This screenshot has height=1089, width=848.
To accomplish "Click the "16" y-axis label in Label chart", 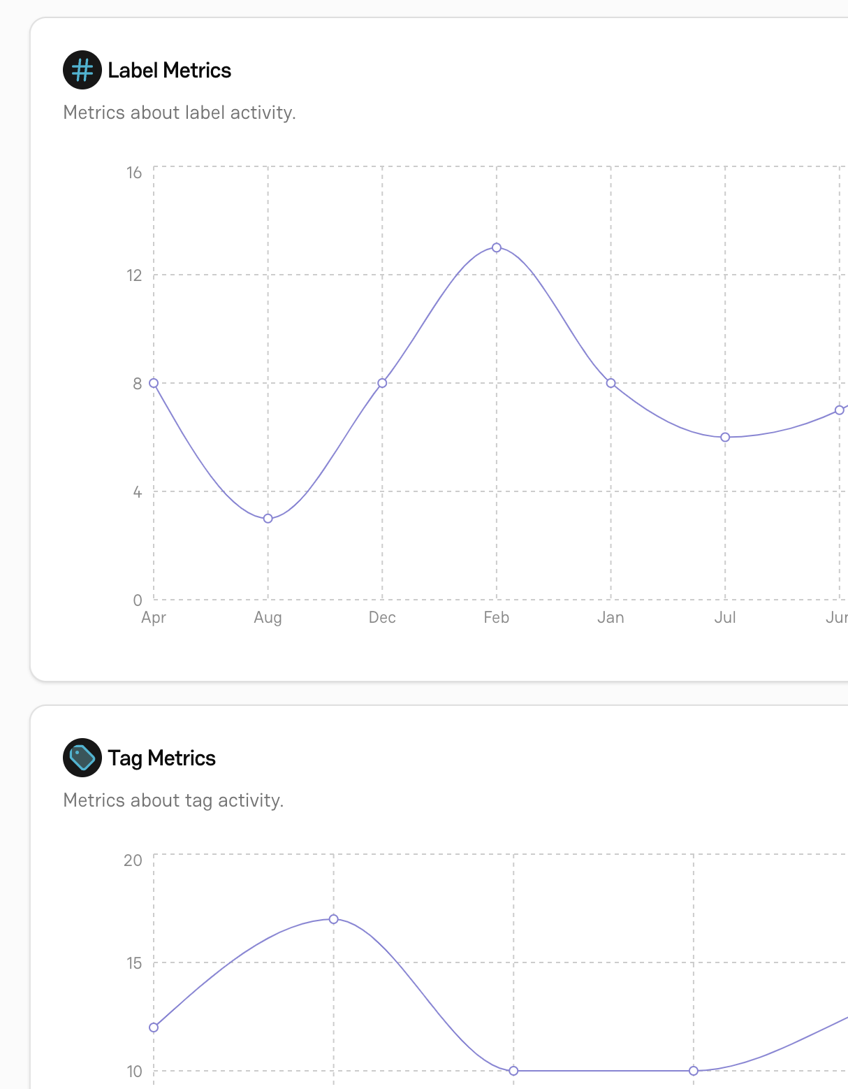I will [134, 173].
